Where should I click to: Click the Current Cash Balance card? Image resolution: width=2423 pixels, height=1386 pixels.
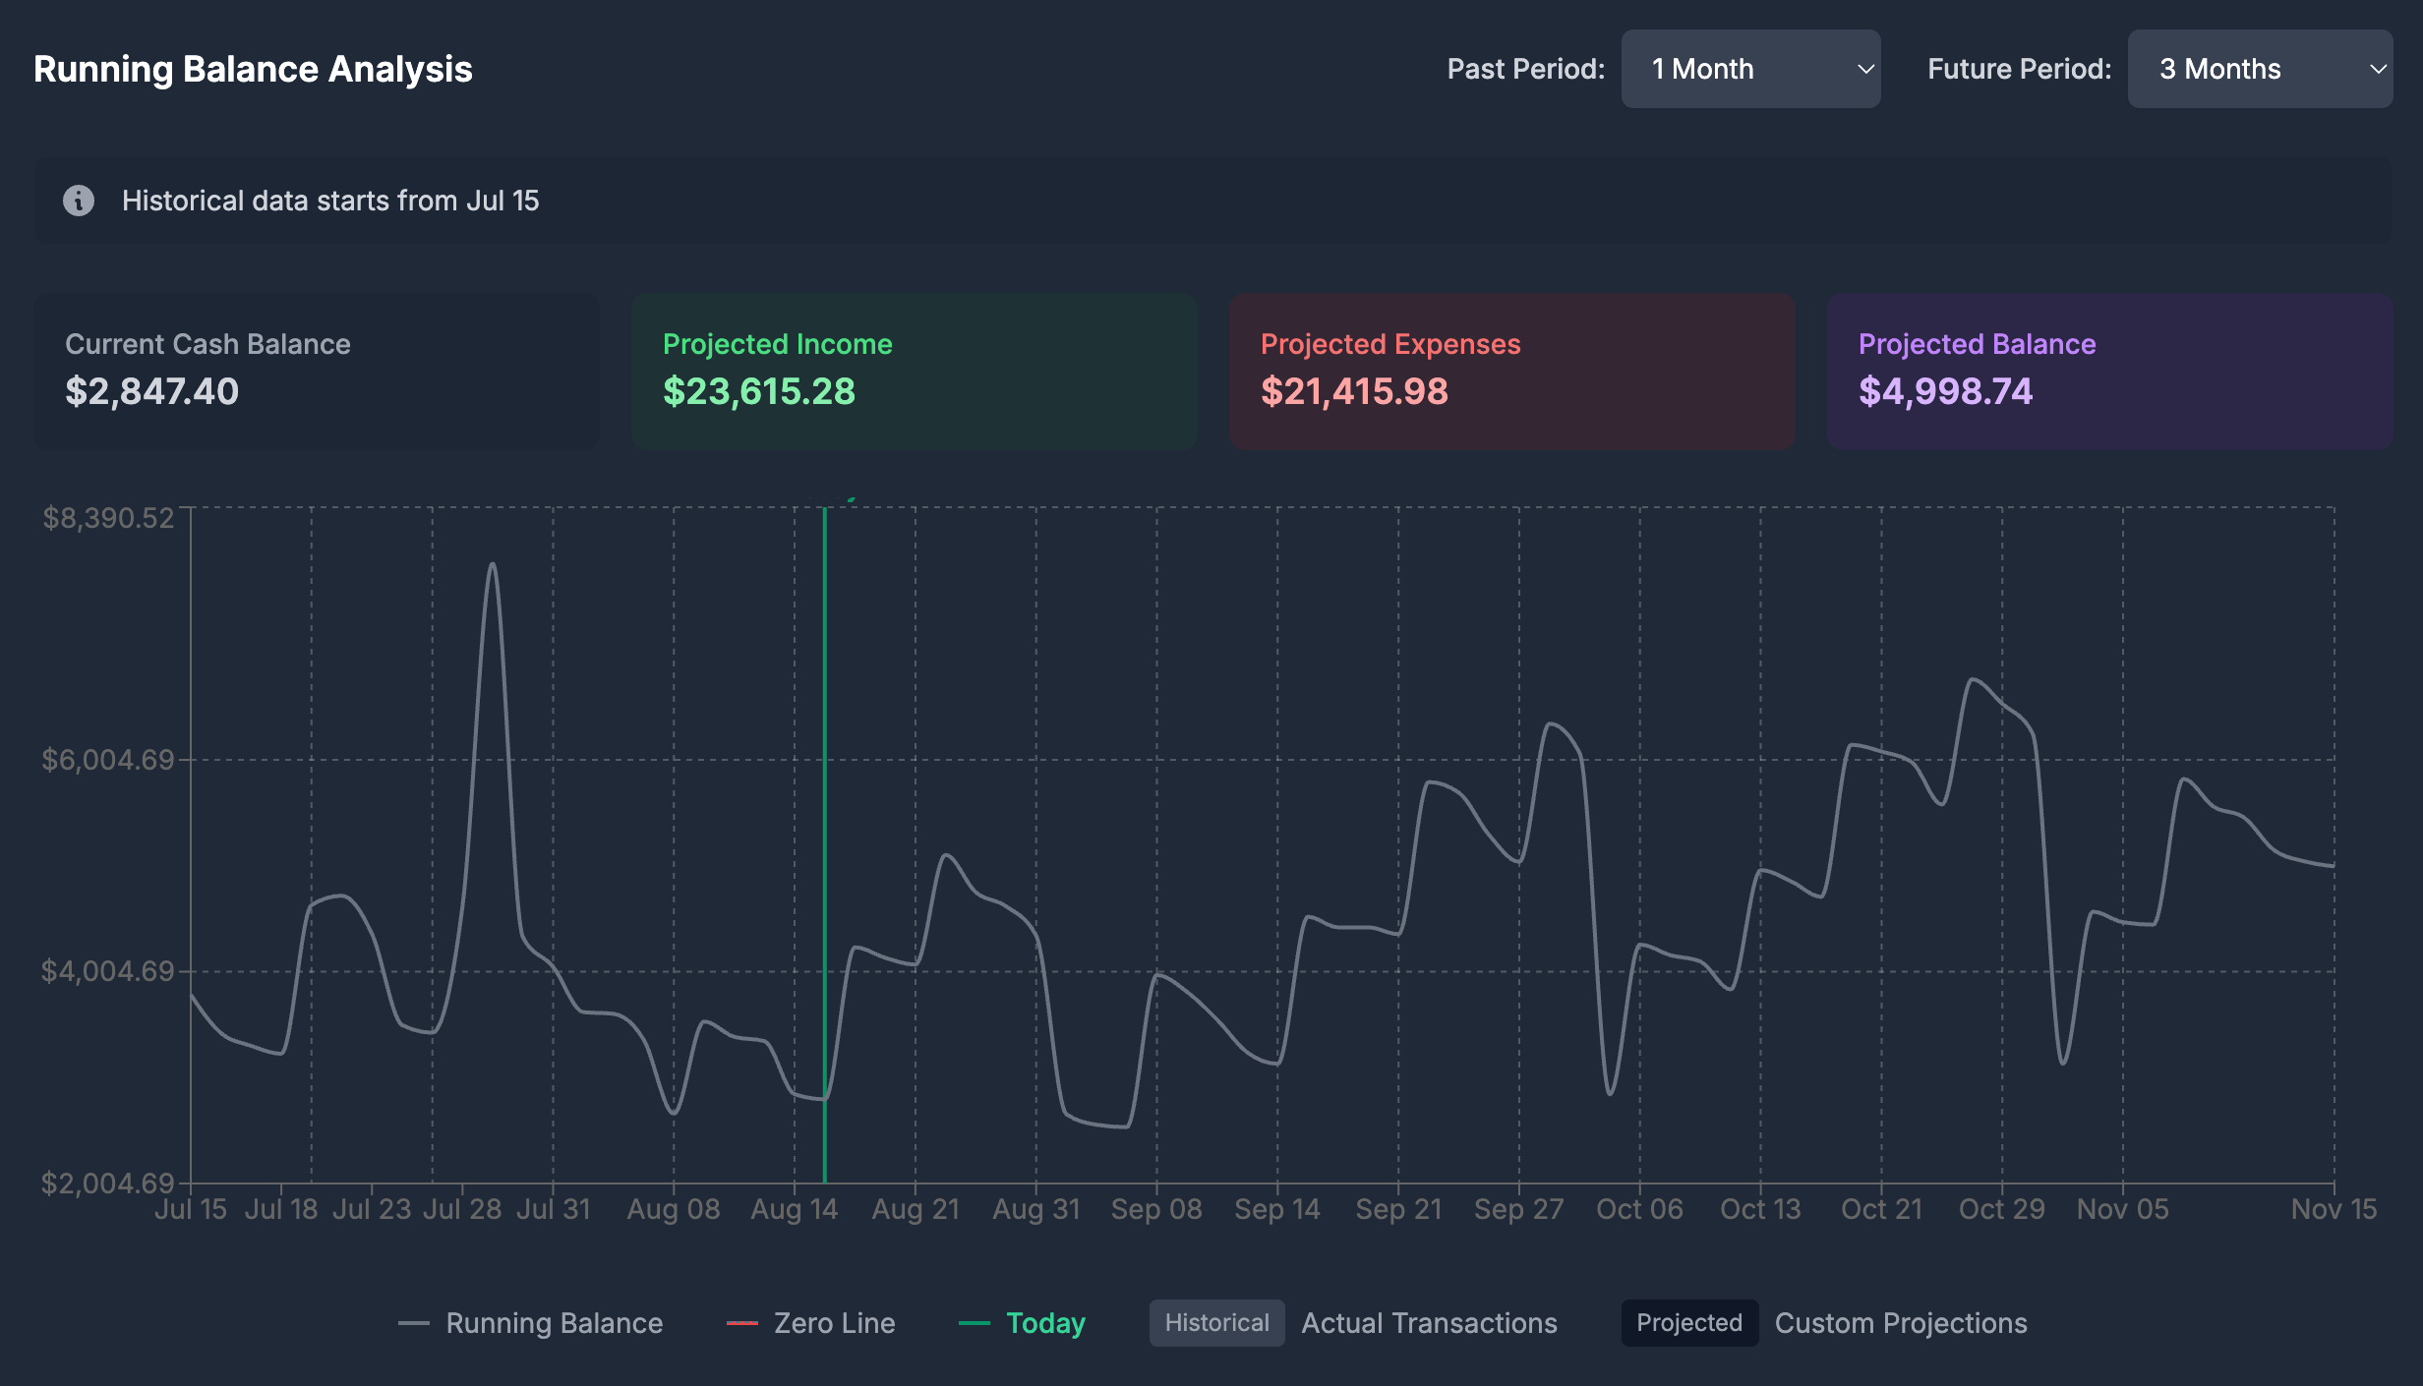point(317,372)
